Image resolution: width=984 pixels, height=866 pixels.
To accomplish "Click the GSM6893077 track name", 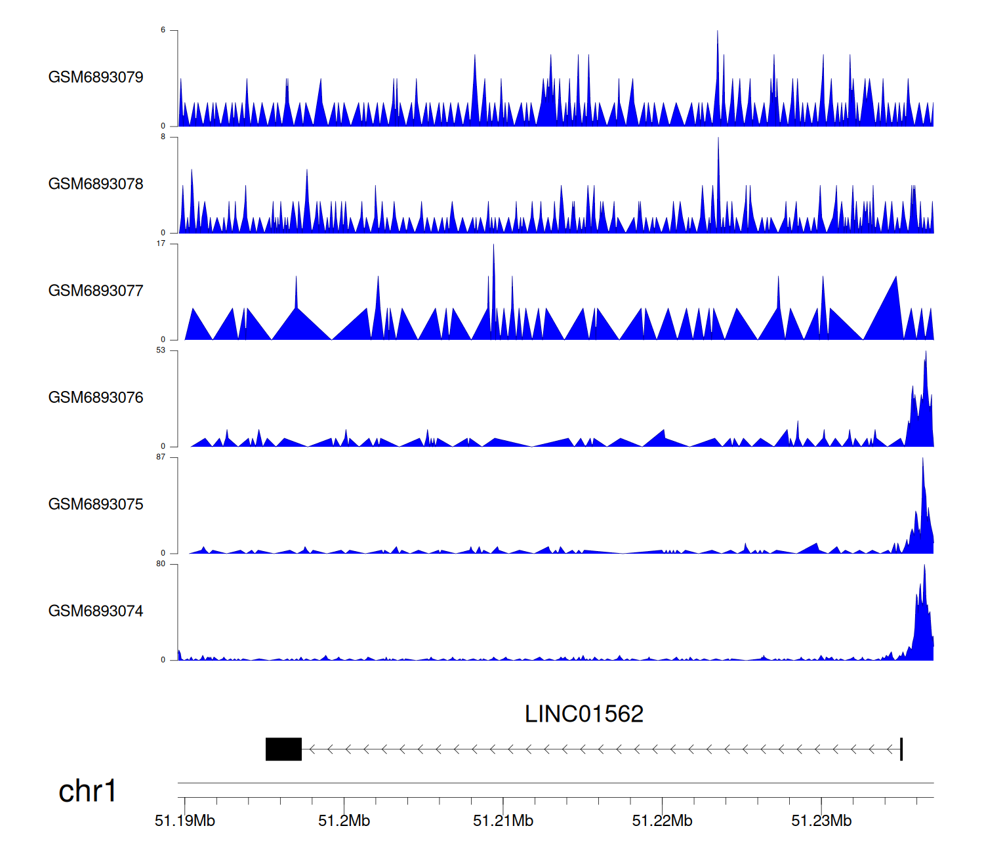I will coord(96,291).
